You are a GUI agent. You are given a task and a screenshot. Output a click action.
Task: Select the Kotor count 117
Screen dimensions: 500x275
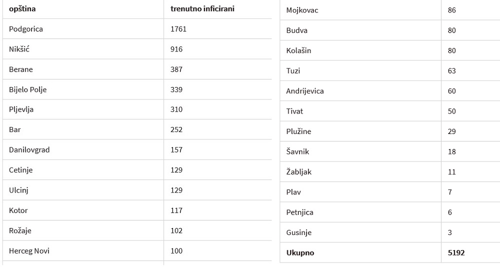click(176, 210)
